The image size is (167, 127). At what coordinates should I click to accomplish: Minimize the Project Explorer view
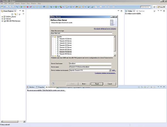tap(20, 11)
